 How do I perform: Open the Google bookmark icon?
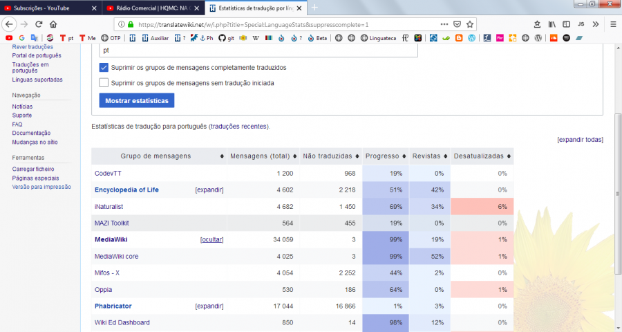pos(22,38)
